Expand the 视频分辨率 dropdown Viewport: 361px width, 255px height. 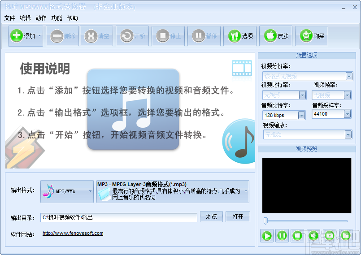pos(349,76)
